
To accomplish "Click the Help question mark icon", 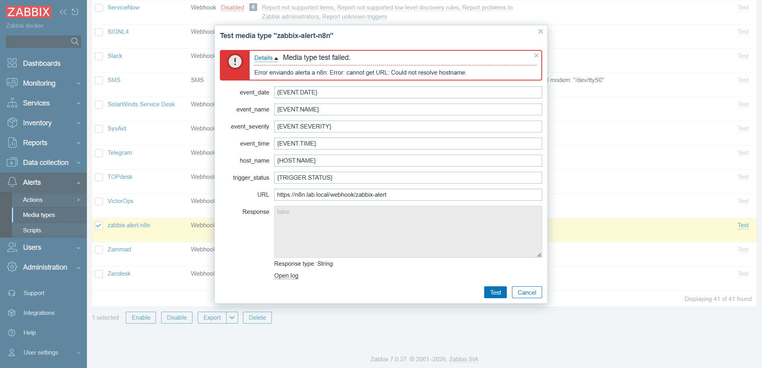I will 12,333.
